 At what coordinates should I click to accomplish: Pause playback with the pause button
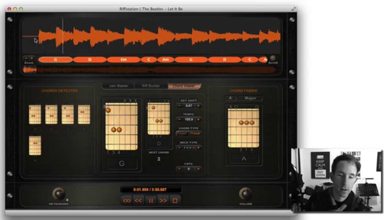pos(151,201)
